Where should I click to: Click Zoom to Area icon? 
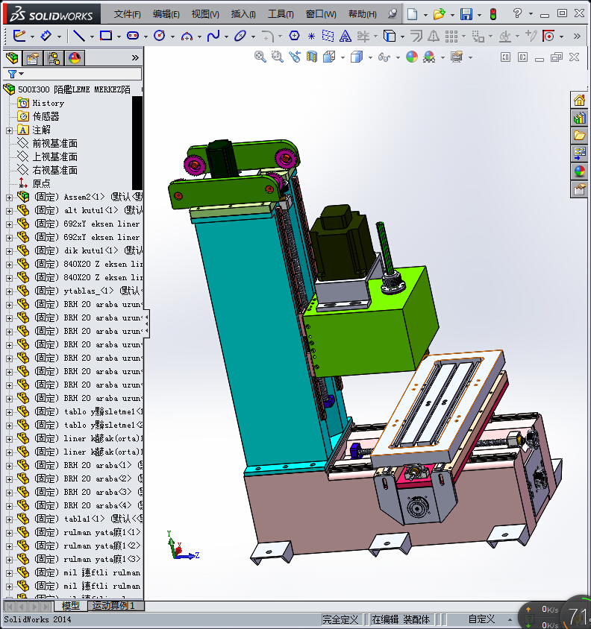[278, 57]
